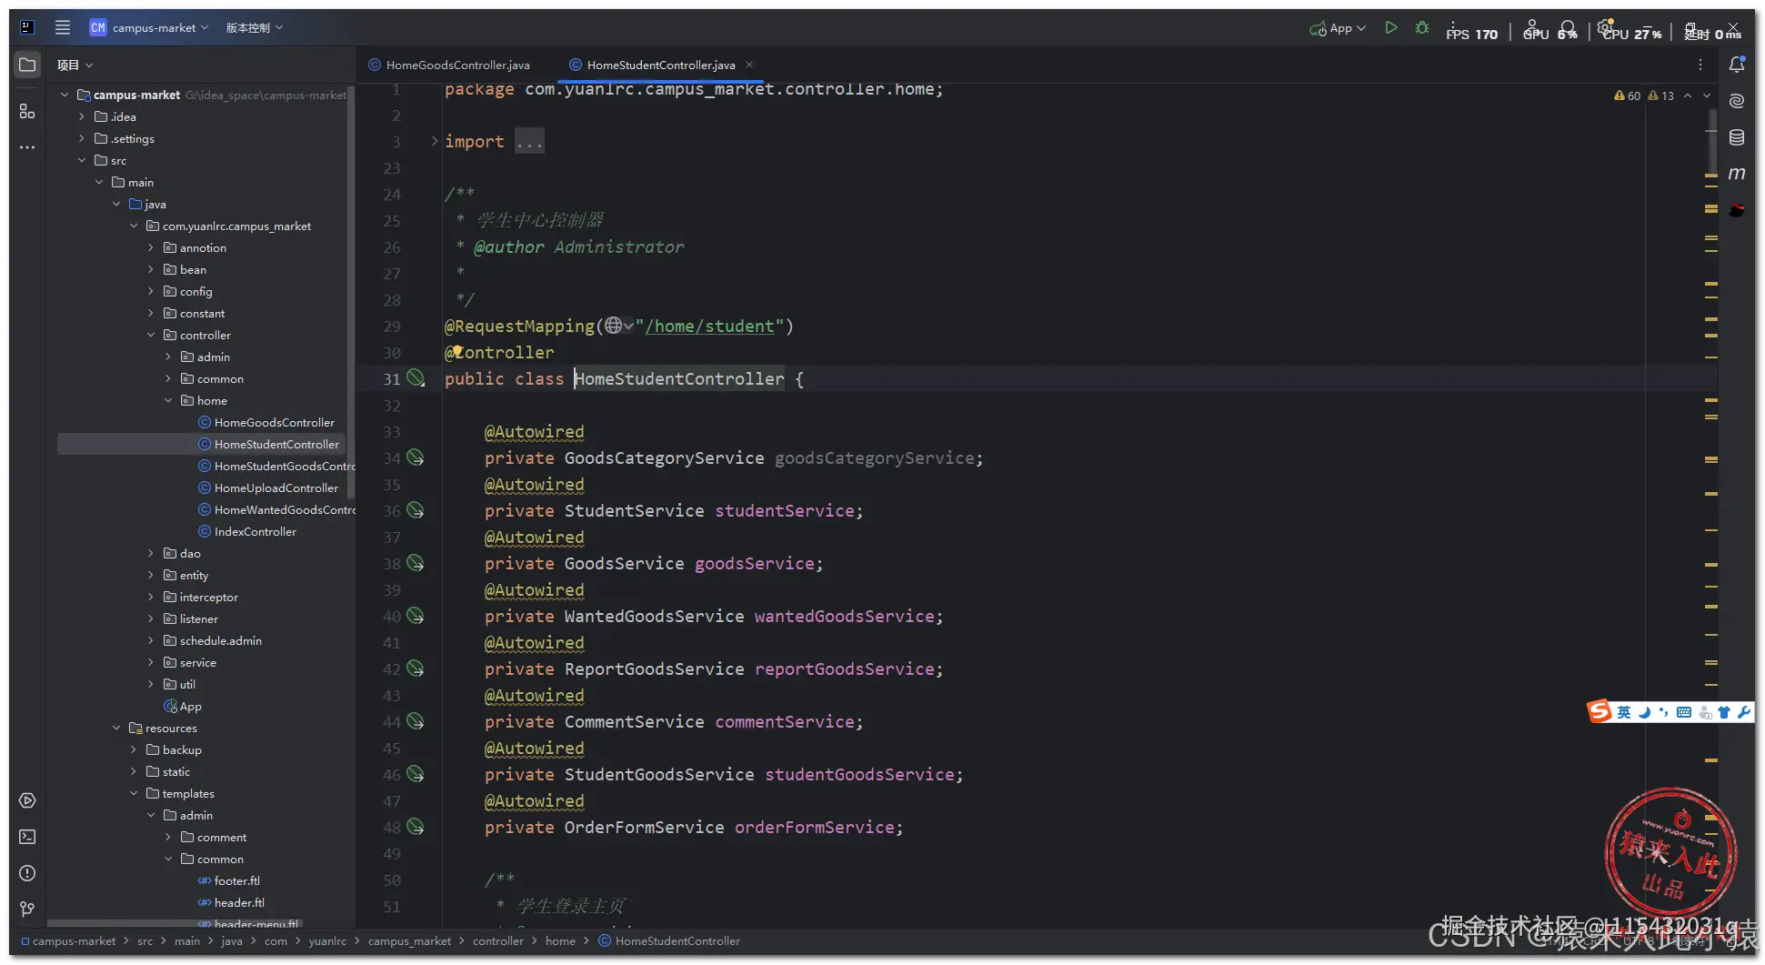Open header.ftl template file
This screenshot has width=1765, height=965.
click(230, 902)
